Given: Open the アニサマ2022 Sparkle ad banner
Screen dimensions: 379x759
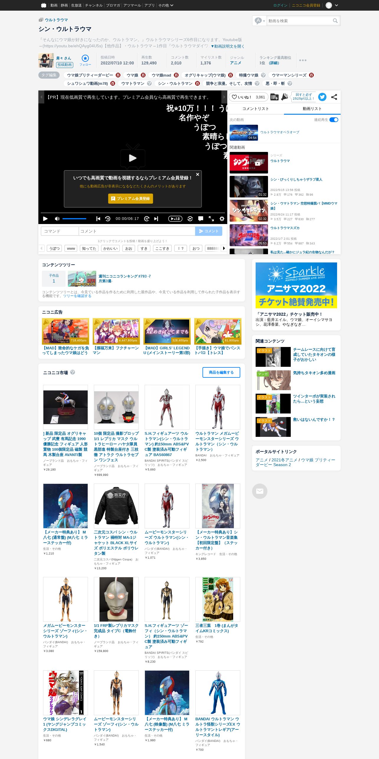Looking at the screenshot, I should (296, 286).
